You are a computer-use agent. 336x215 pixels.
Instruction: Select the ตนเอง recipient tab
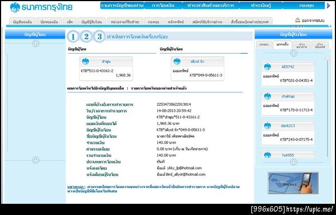(264, 45)
